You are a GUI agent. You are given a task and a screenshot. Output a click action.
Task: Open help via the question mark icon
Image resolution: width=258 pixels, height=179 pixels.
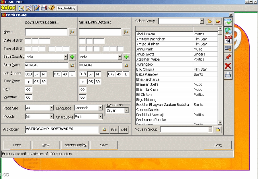[51, 8]
